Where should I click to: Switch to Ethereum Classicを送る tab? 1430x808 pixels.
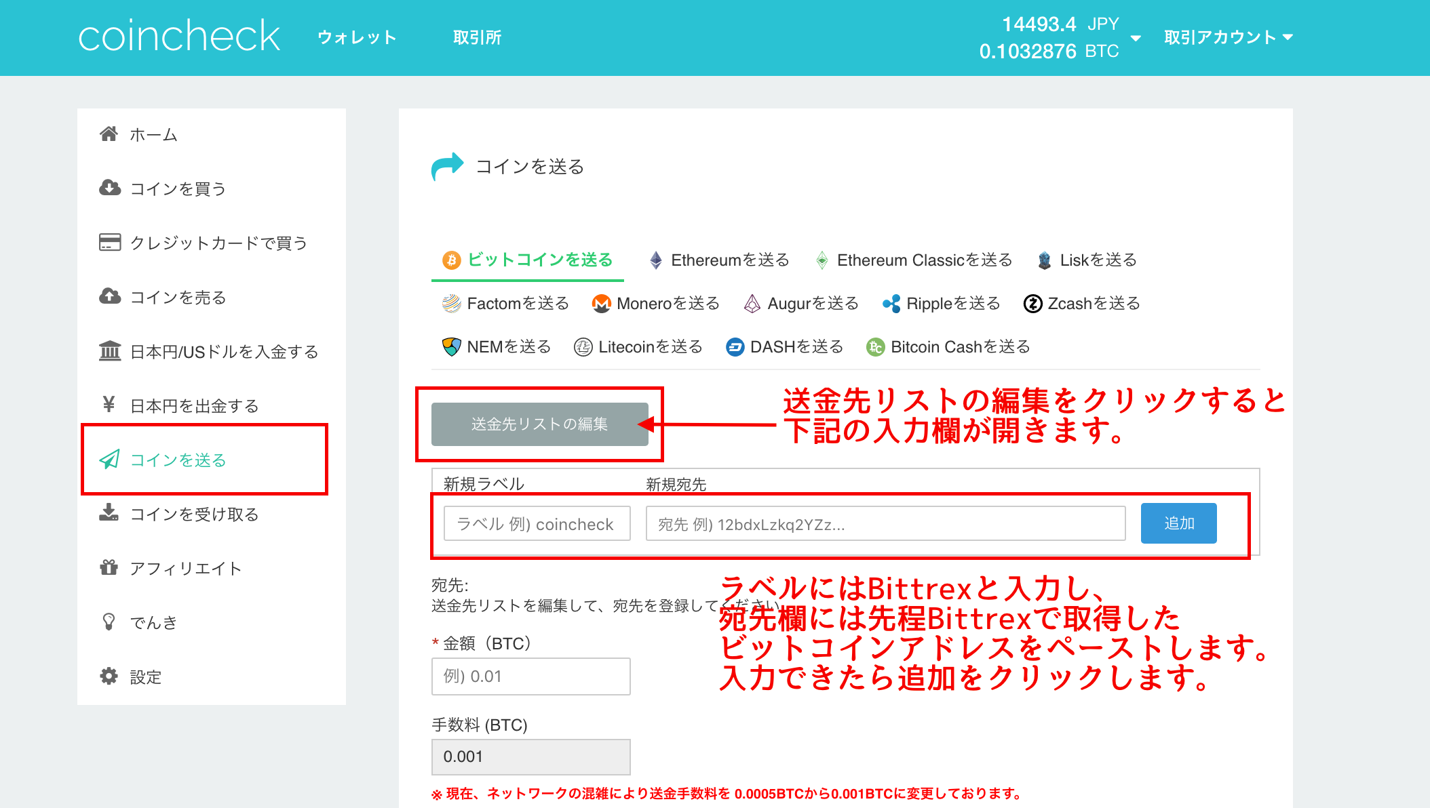pyautogui.click(x=924, y=260)
